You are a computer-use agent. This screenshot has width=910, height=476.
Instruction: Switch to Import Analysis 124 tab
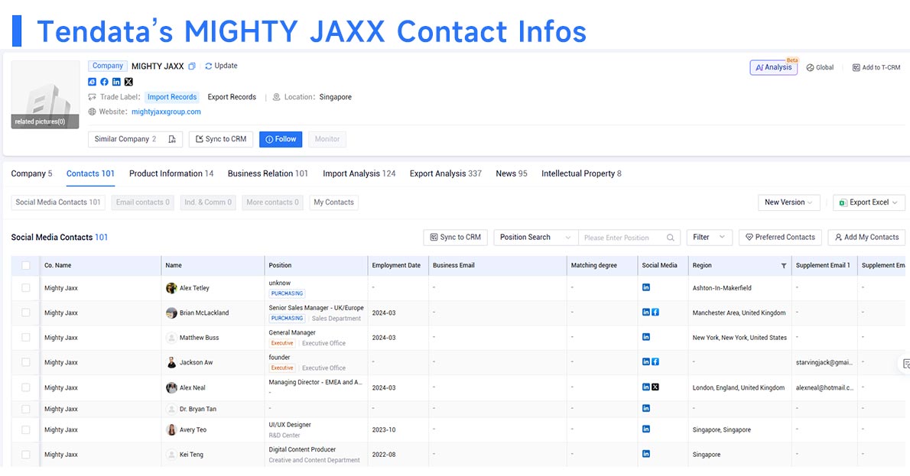(359, 173)
